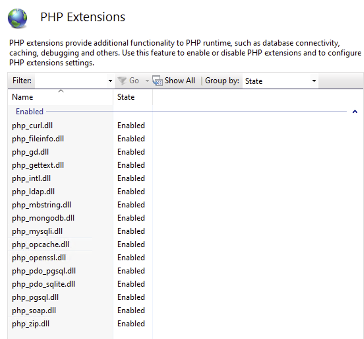Screen dimensions: 364x339
Task: Open the Filter dropdown list
Action: tap(110, 81)
